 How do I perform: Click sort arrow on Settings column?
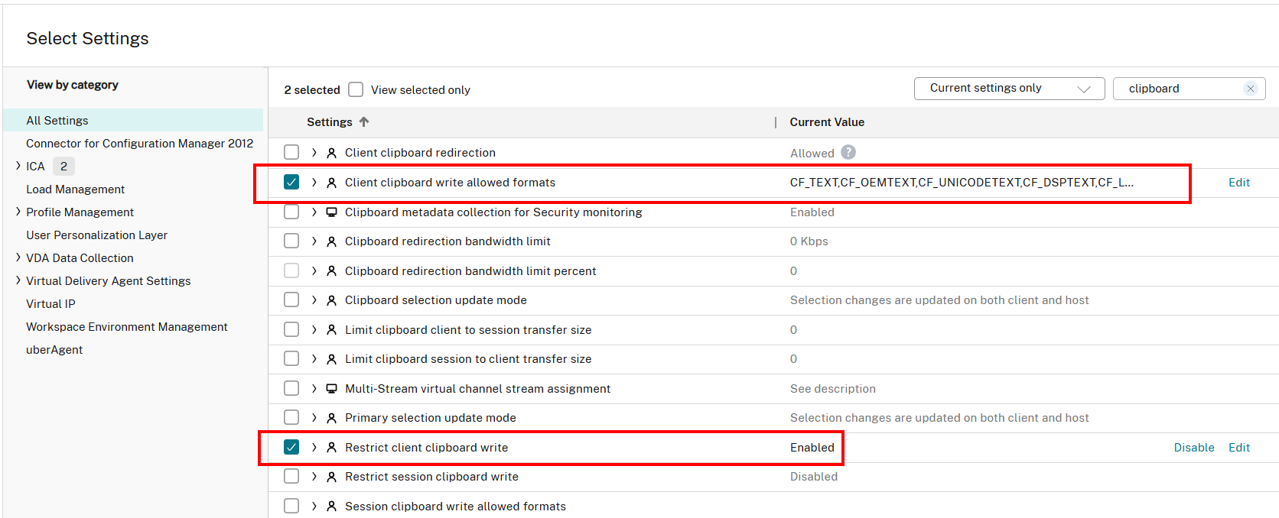coord(364,122)
